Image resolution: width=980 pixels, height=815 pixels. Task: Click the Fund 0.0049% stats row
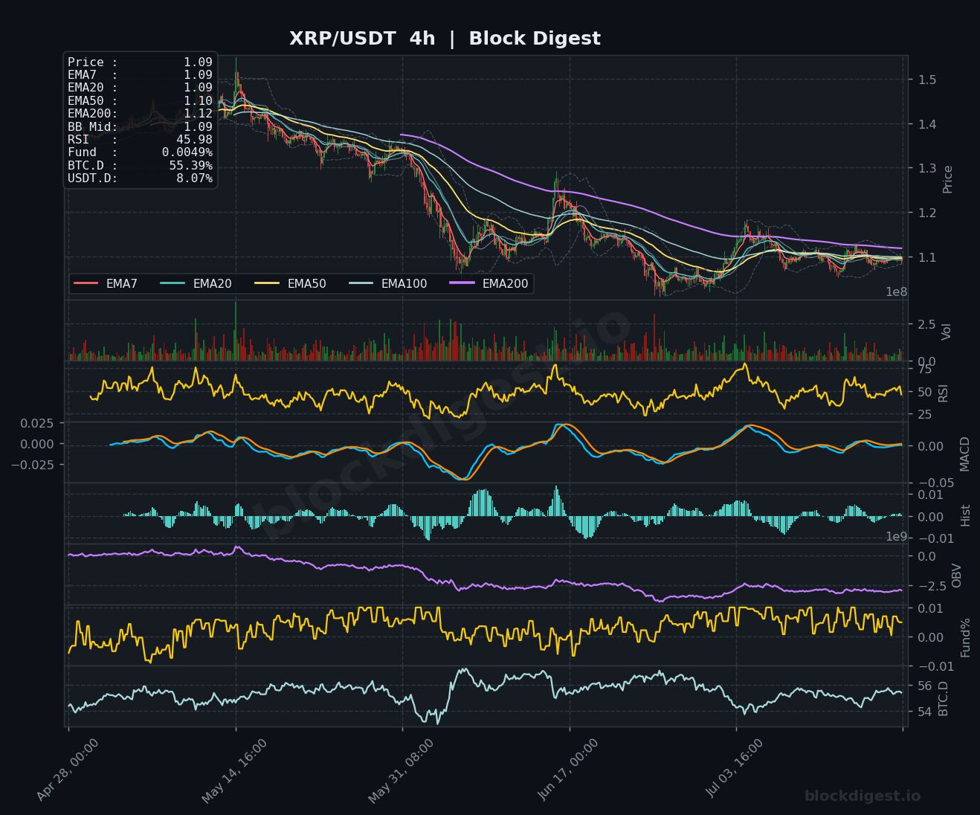click(140, 152)
